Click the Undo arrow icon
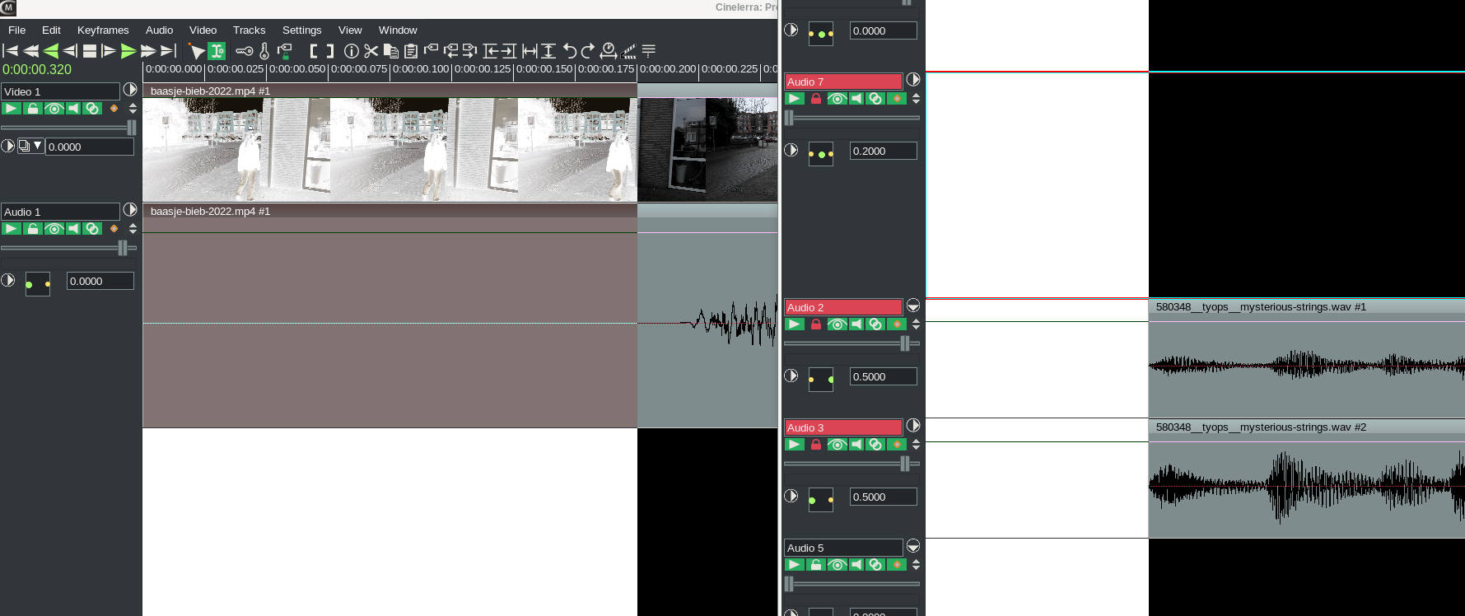The height and width of the screenshot is (616, 1465). click(x=570, y=51)
